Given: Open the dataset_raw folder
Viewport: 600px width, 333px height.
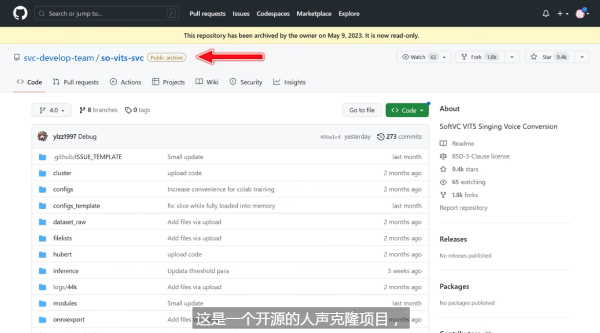Looking at the screenshot, I should coord(69,222).
